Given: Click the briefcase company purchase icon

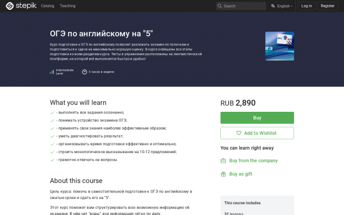Looking at the screenshot, I should (223, 161).
